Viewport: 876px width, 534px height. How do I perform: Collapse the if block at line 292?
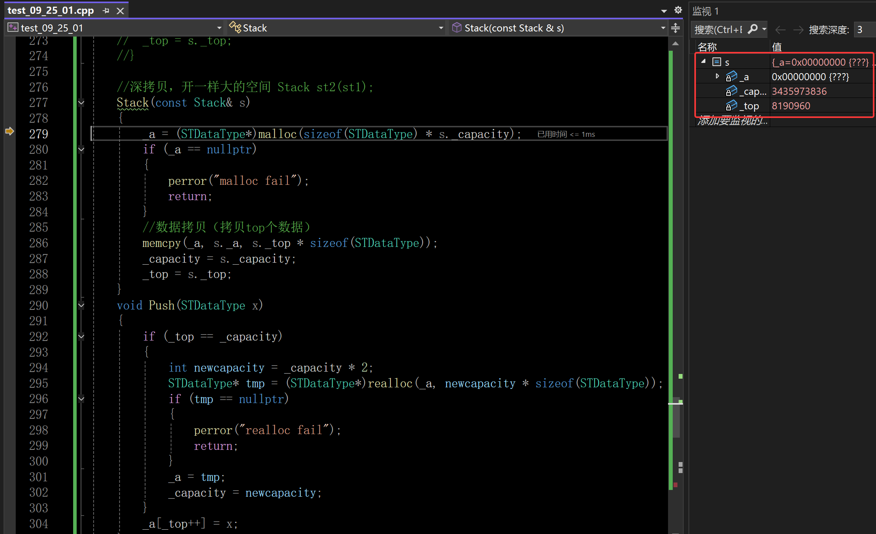(81, 337)
